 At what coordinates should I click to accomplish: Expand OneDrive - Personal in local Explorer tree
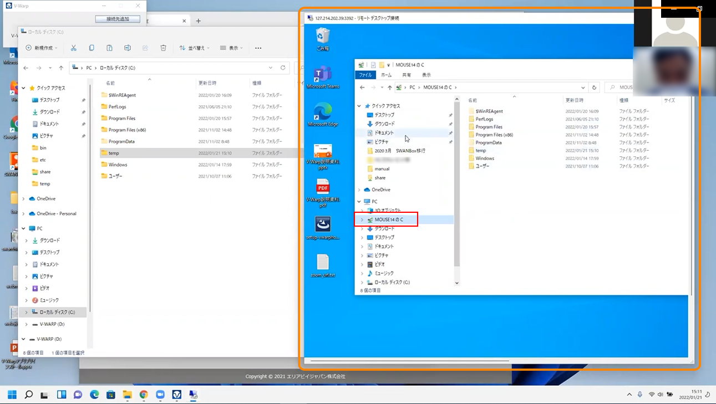tap(24, 213)
